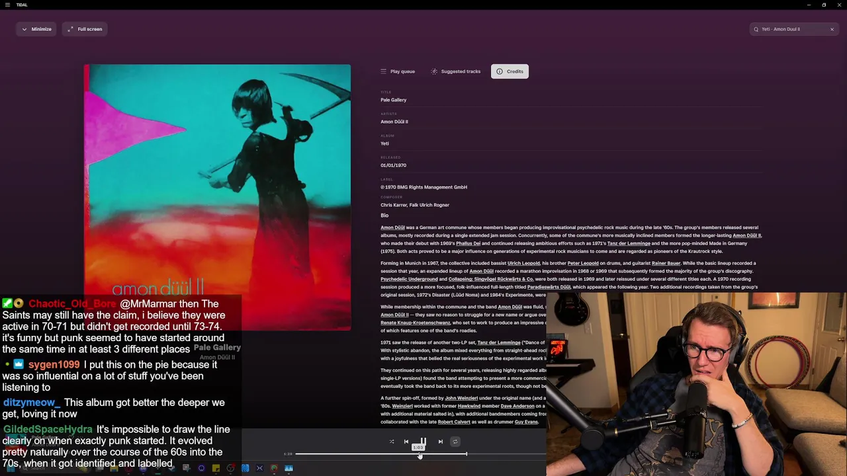
Task: Click the search magnifier icon
Action: pyautogui.click(x=756, y=29)
